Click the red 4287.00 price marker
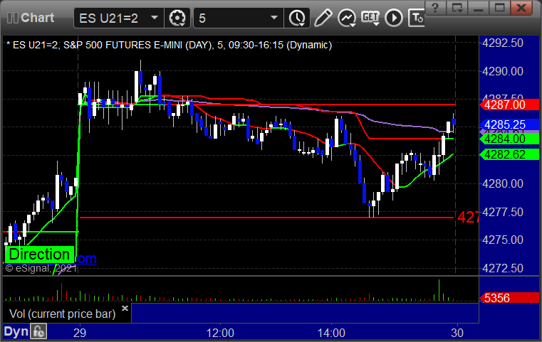This screenshot has height=342, width=542. (x=509, y=105)
